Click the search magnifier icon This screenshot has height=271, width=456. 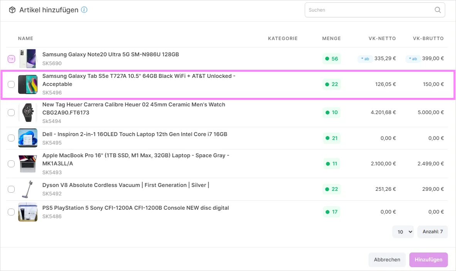click(x=438, y=10)
